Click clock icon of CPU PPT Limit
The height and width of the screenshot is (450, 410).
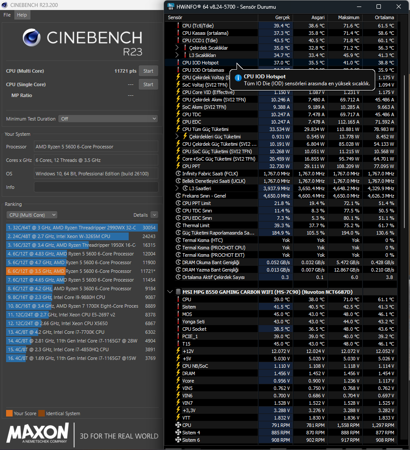(x=178, y=203)
